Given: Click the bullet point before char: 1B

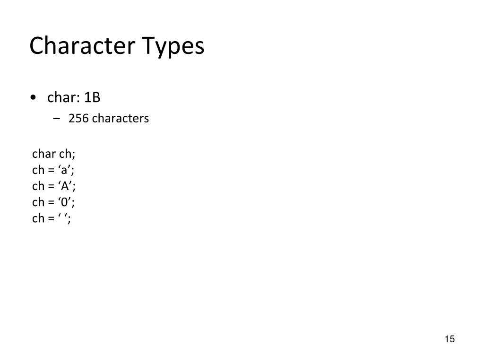Looking at the screenshot, I should (x=34, y=98).
